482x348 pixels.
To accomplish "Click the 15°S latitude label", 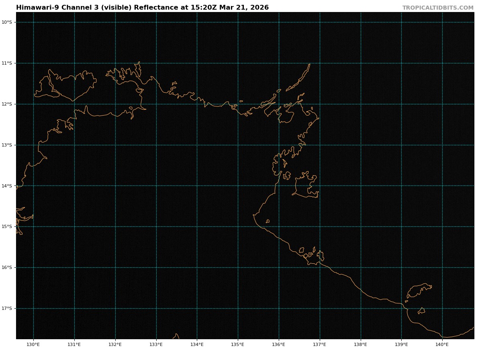I will (7, 227).
